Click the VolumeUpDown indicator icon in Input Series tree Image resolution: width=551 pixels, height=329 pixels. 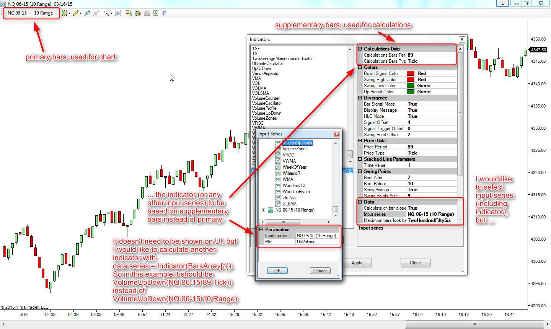click(278, 143)
